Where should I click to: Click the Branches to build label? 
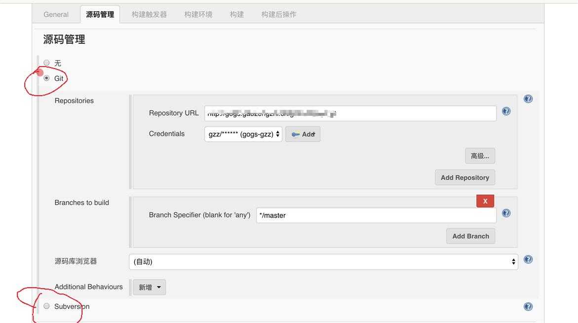coord(82,203)
